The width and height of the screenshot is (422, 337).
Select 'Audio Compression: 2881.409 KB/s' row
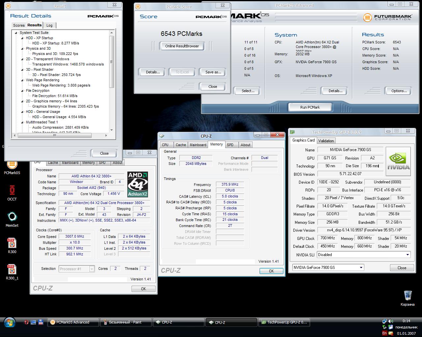60,127
